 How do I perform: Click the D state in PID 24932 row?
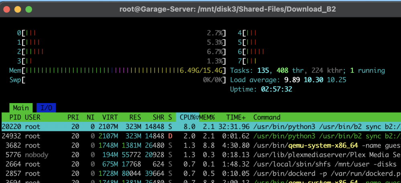coord(170,136)
